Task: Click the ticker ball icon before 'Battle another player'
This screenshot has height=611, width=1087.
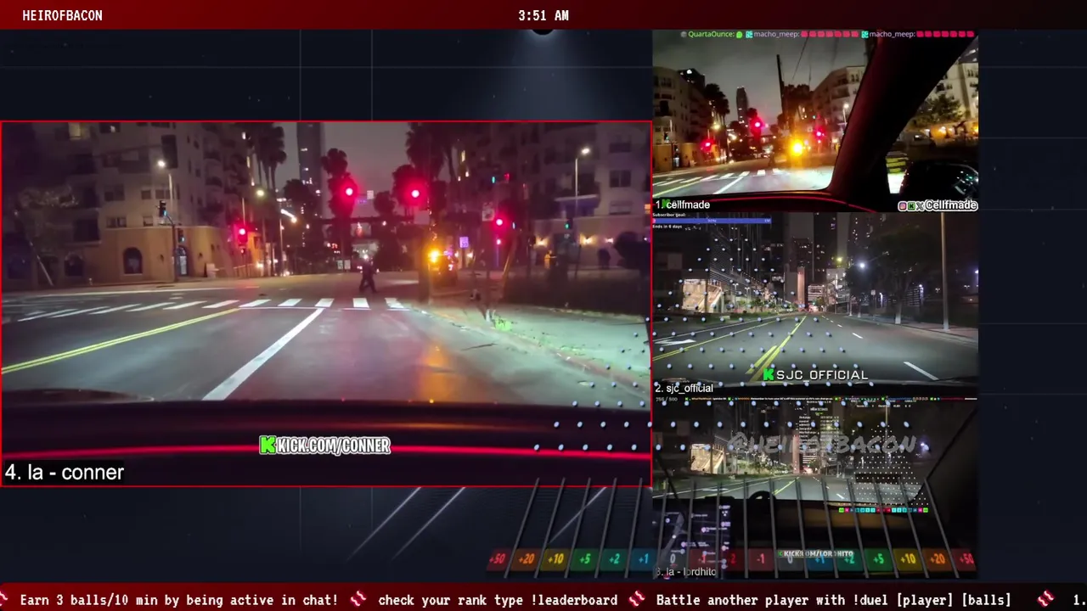Action: pos(637,599)
